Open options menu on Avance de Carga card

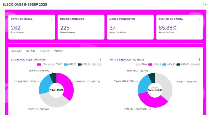[x=199, y=19]
